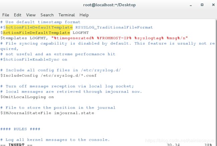Click the '38%' file position indicator

208,145
